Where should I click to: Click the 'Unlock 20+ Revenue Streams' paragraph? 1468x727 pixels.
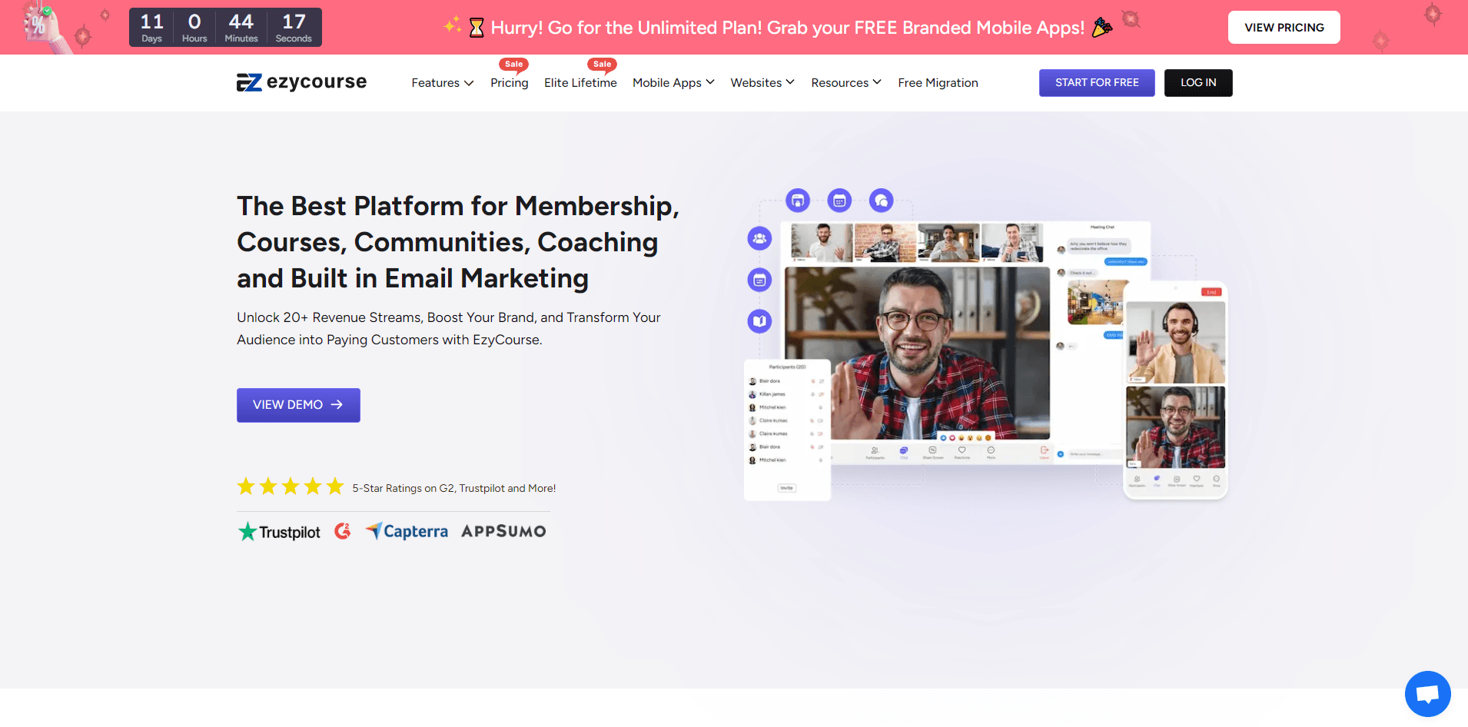449,329
